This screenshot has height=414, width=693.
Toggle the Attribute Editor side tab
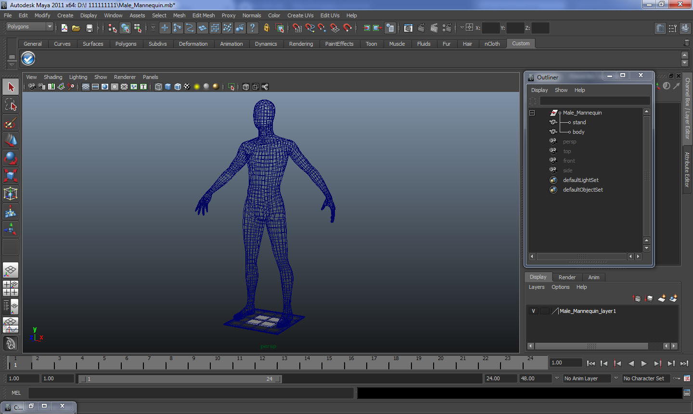[687, 169]
